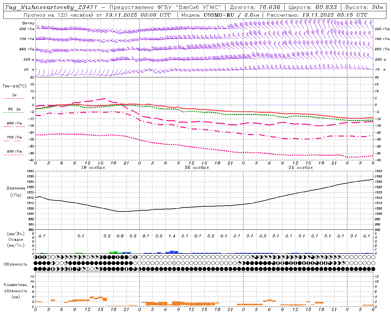The width and height of the screenshot is (391, 312).
Task: Click the 'Широта: 60.833' header value
Action: tap(313, 7)
